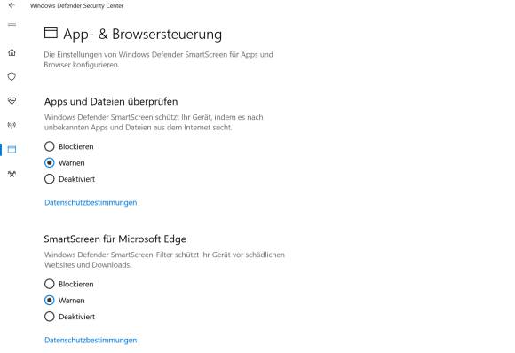Screen dimensions: 515x353
Task: Click the Windows Defender Security Center title
Action: 76,5
